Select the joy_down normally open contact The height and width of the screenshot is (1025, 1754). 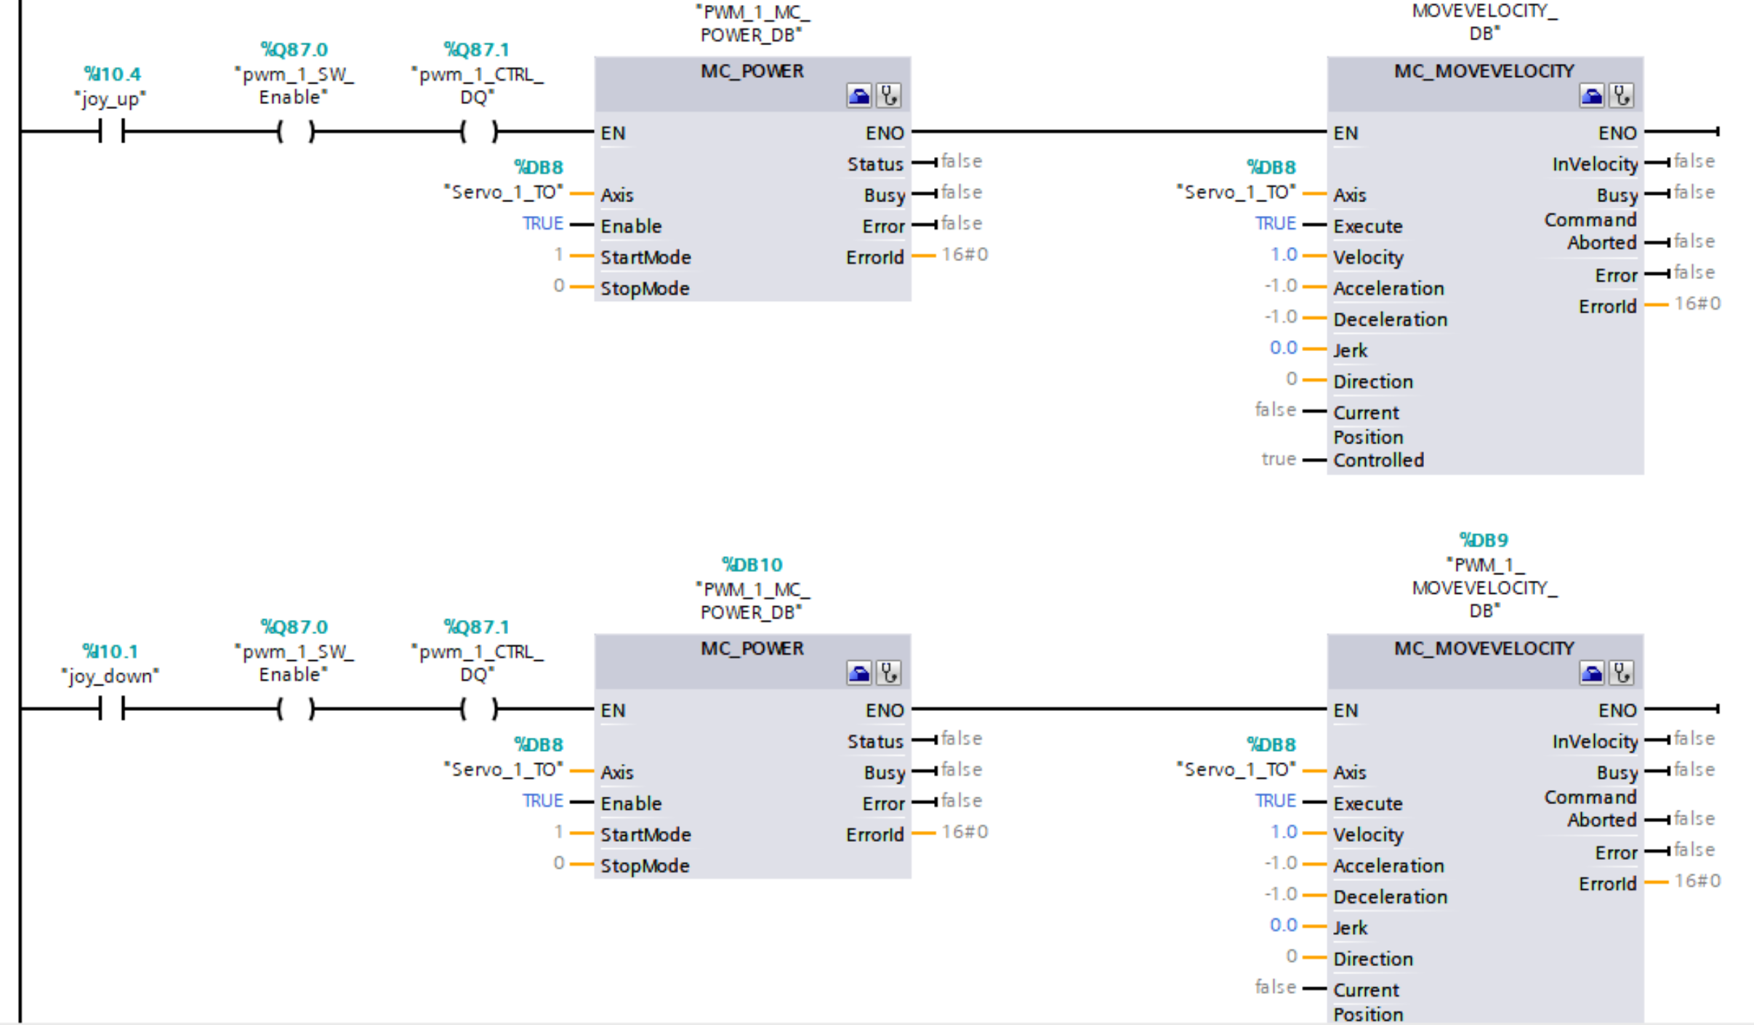[111, 708]
